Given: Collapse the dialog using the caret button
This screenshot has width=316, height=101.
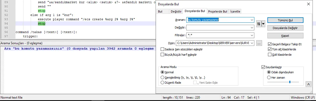Looking at the screenshot, I should pos(308,84).
